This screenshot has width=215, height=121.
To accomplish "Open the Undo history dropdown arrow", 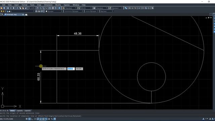I will click(x=31, y=8).
